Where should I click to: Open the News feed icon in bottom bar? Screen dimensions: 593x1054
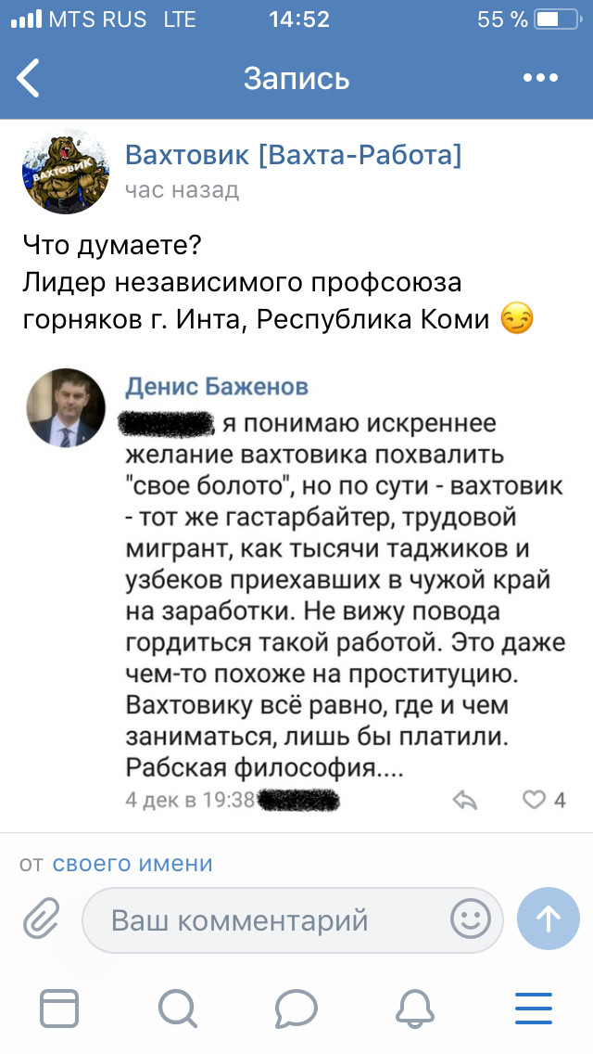click(x=58, y=1009)
